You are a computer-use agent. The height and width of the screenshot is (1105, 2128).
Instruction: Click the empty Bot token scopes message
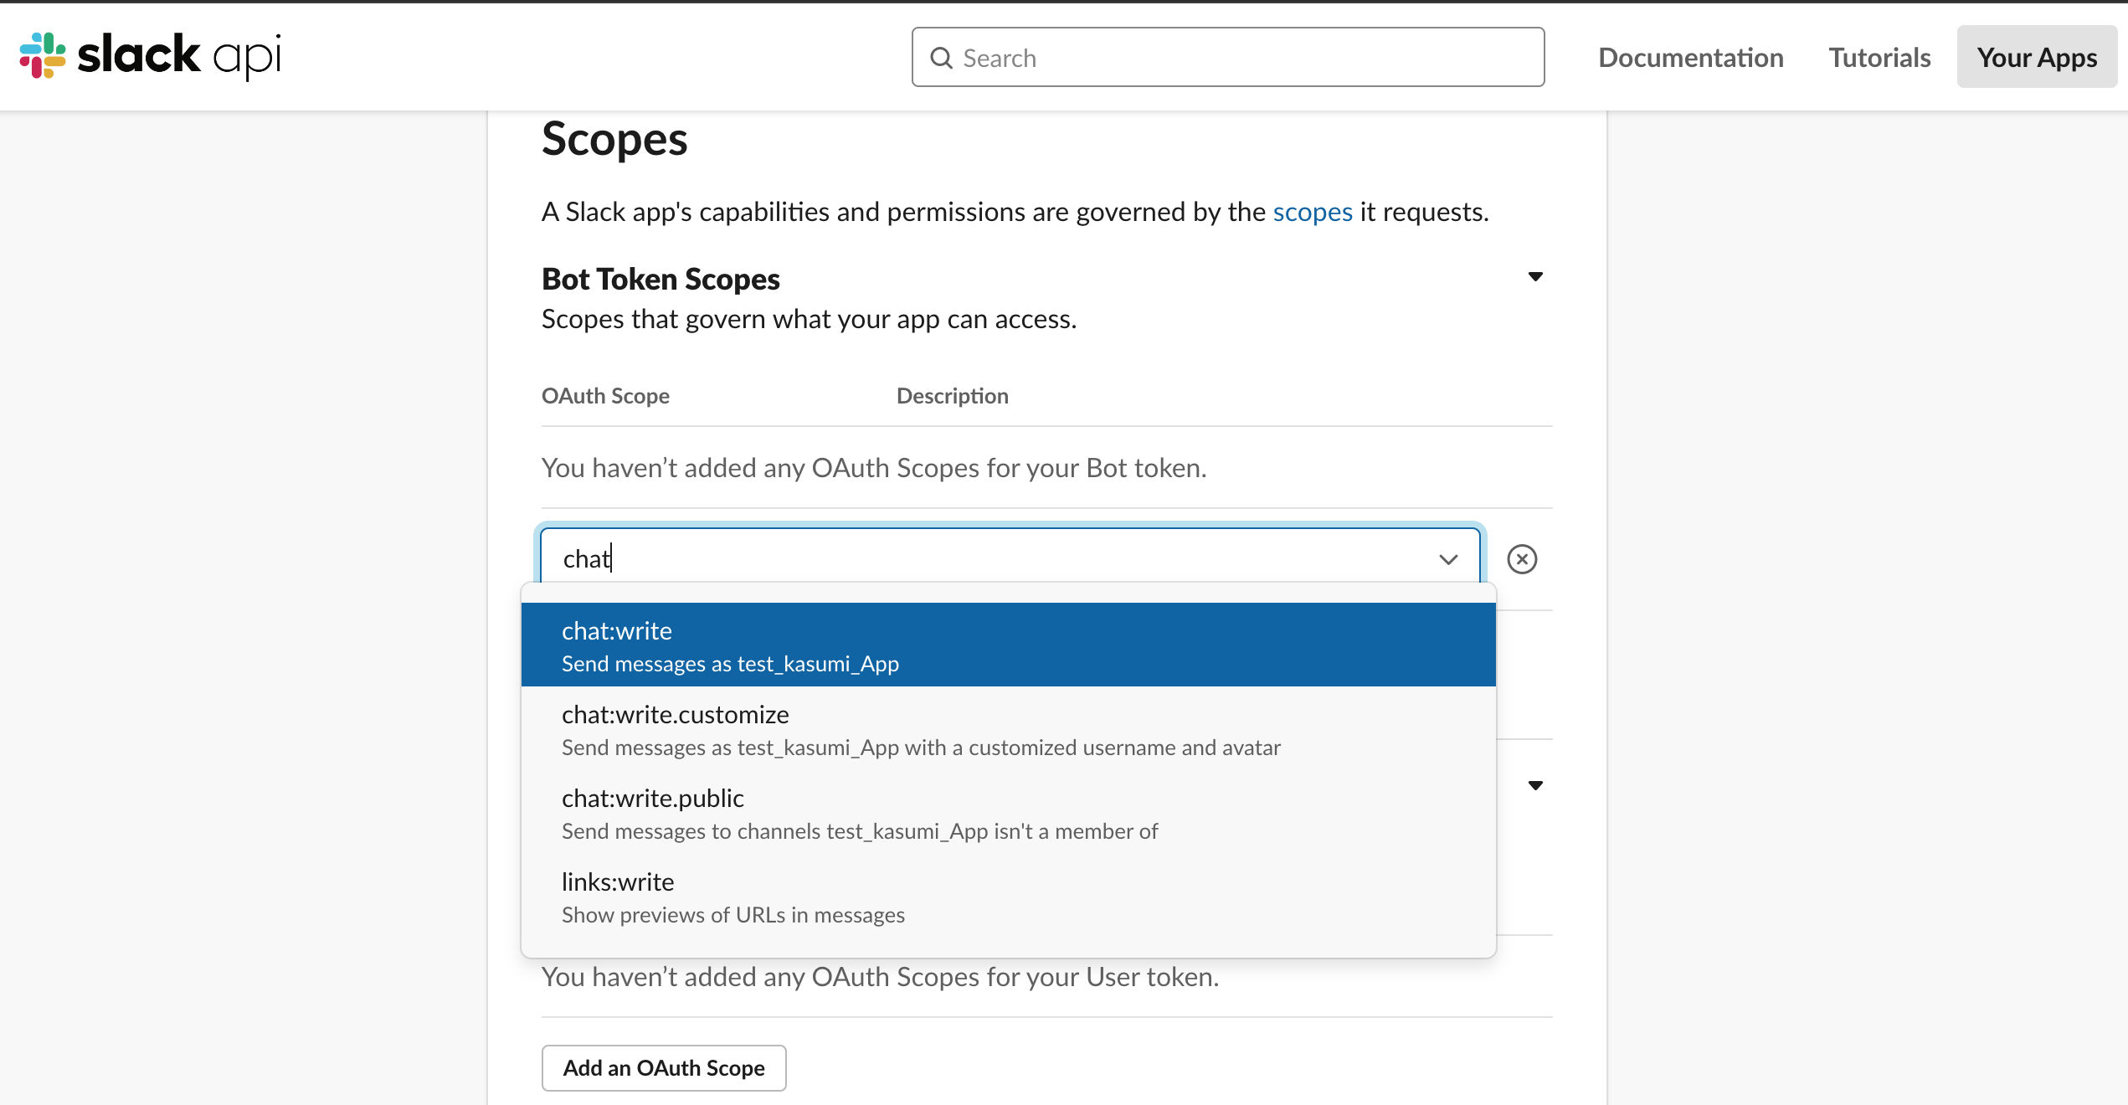click(874, 467)
